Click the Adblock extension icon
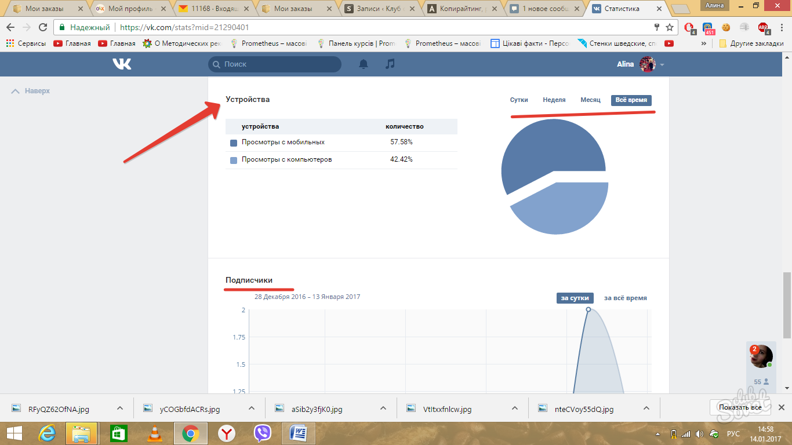Image resolution: width=792 pixels, height=445 pixels. pos(764,27)
